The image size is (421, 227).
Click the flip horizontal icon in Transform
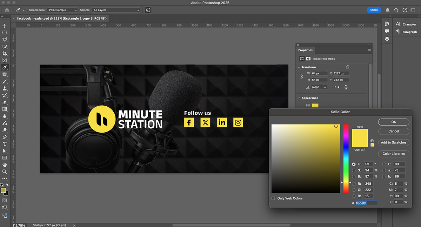point(337,87)
